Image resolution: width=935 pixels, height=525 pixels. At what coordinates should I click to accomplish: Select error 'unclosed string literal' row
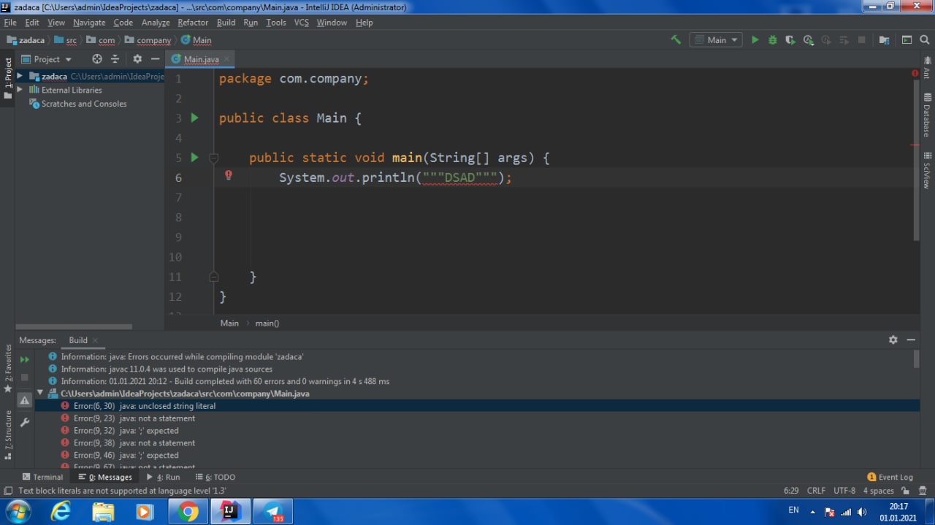coord(478,406)
